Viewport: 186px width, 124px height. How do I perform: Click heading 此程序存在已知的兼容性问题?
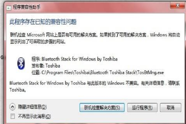coord(43,22)
